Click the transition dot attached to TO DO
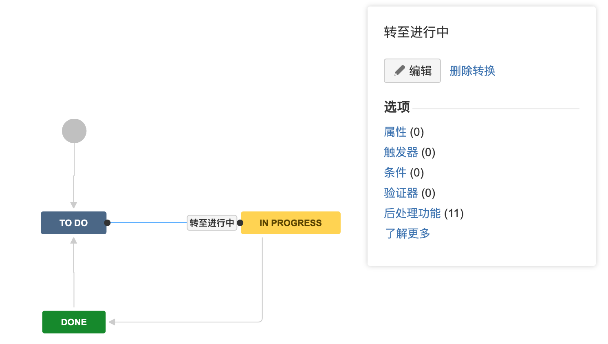This screenshot has height=344, width=608. point(107,223)
